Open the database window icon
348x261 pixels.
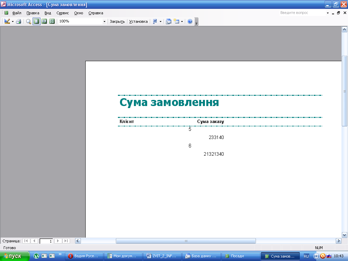tap(169, 21)
